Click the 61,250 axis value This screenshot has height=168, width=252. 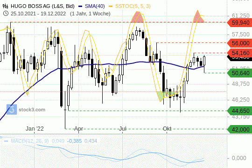pos(241,15)
